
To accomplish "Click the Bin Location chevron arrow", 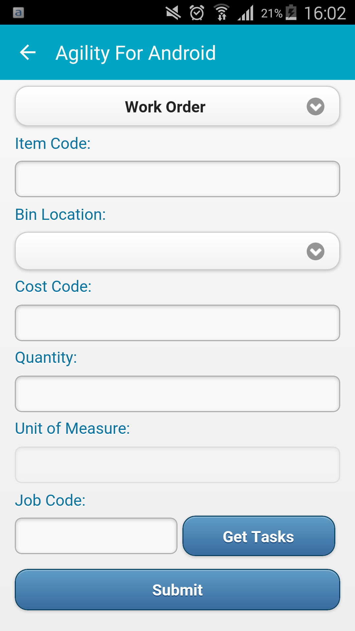I will click(x=316, y=251).
